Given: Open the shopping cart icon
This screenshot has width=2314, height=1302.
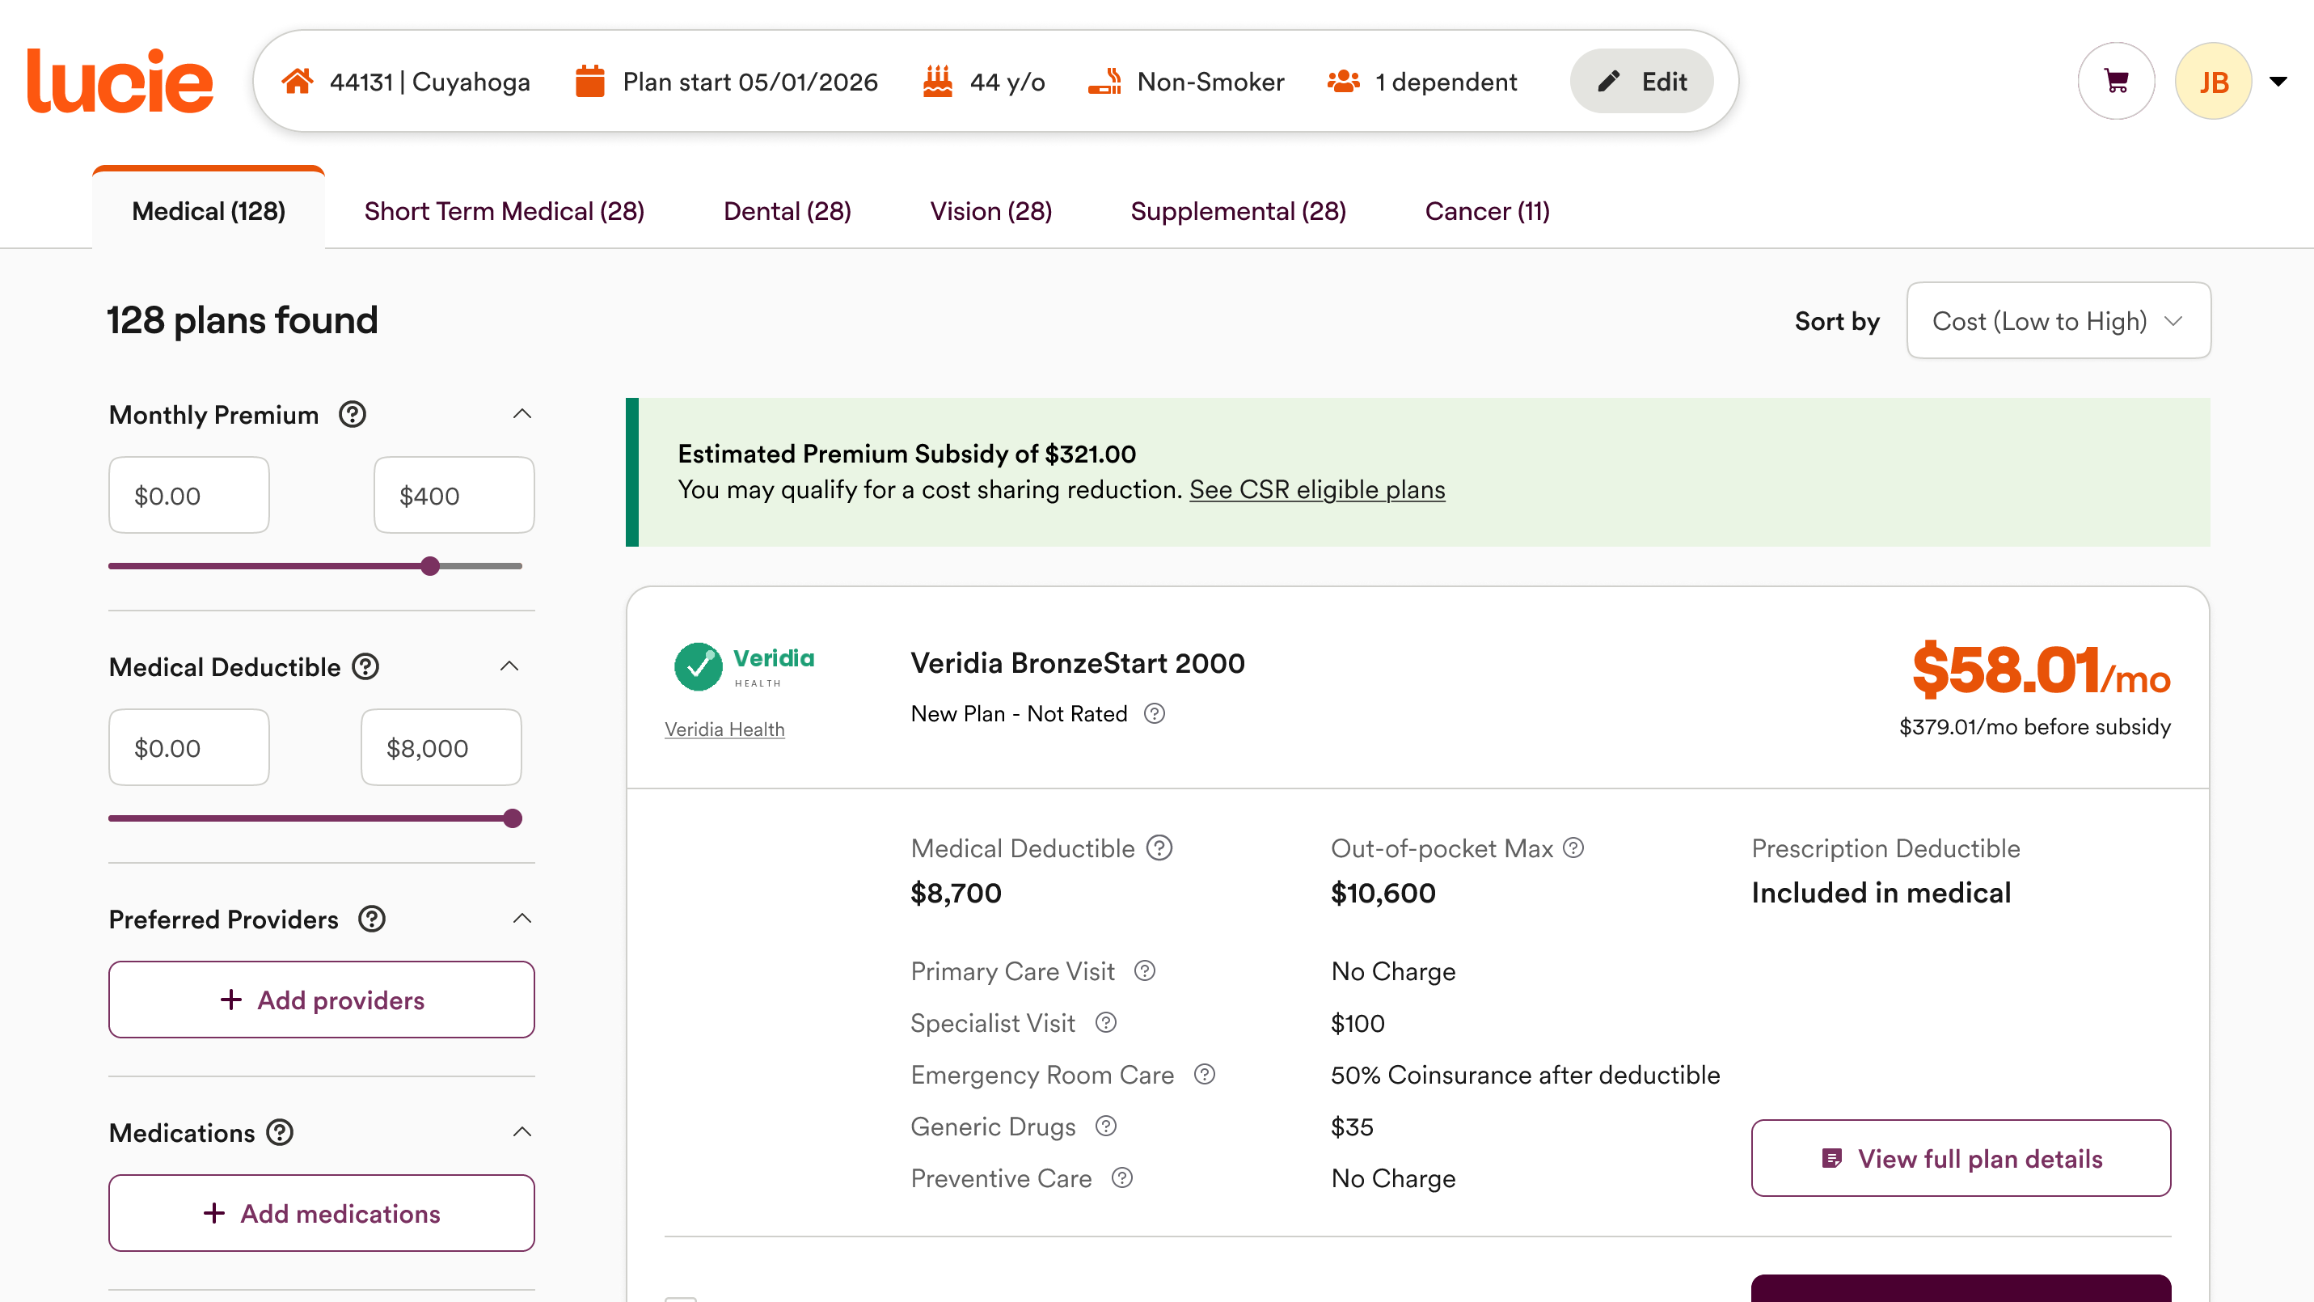Looking at the screenshot, I should click(x=2115, y=81).
